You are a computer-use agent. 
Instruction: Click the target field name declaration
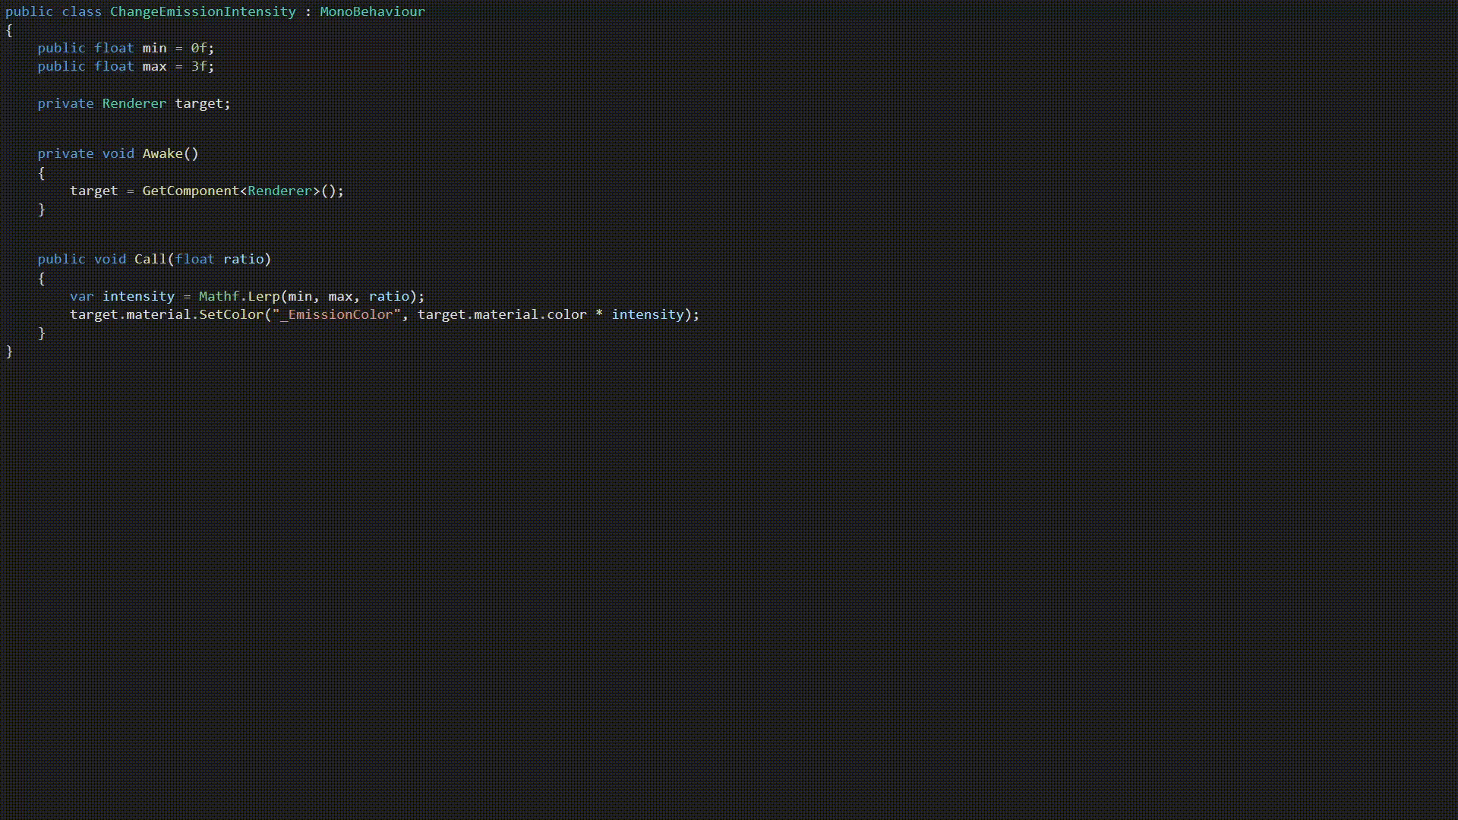coord(199,103)
